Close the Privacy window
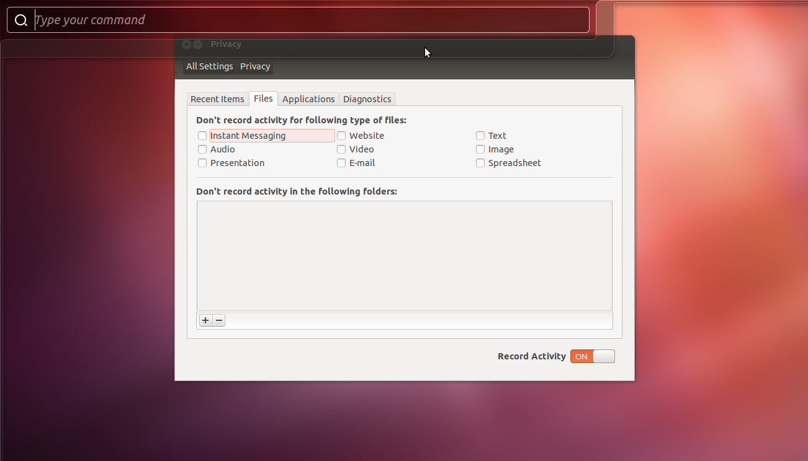 tap(186, 44)
